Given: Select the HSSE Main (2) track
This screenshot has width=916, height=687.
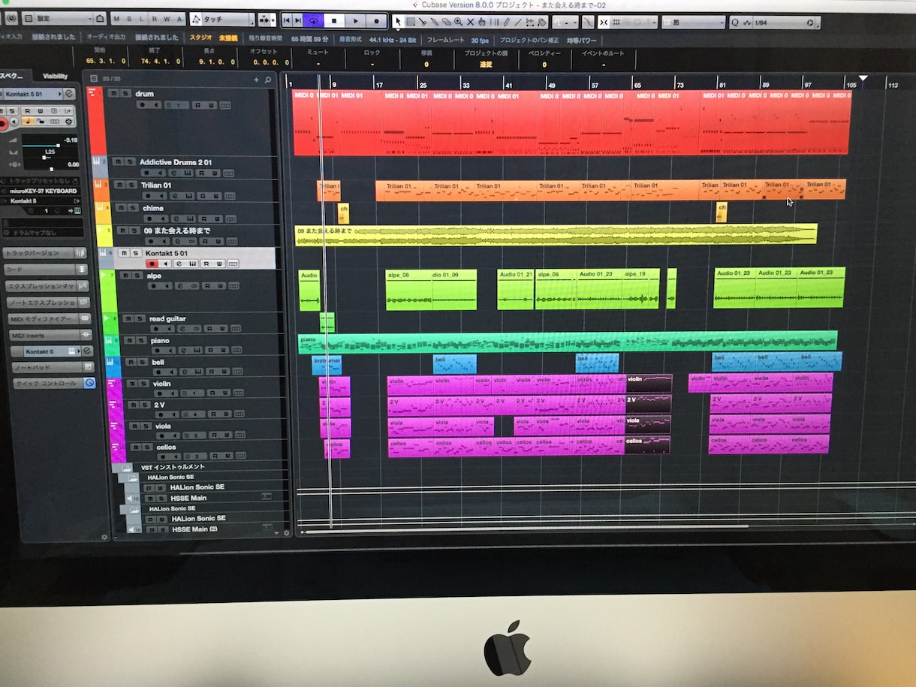Looking at the screenshot, I should 206,529.
